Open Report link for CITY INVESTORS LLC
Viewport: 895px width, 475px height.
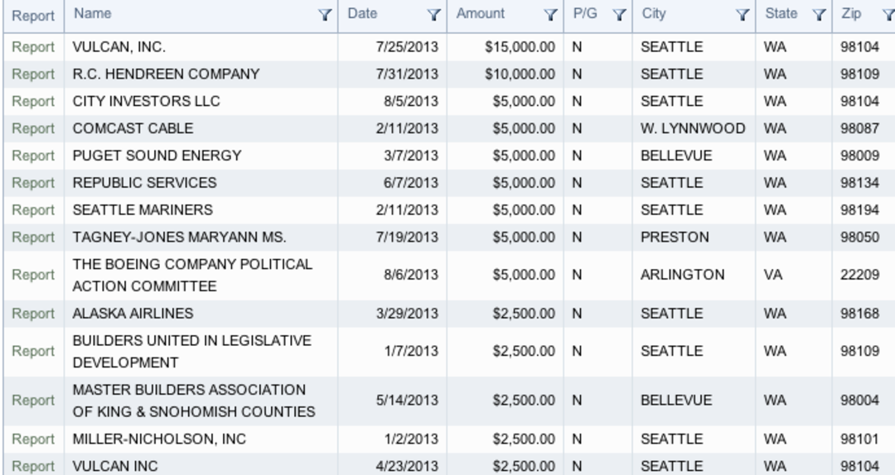click(33, 102)
